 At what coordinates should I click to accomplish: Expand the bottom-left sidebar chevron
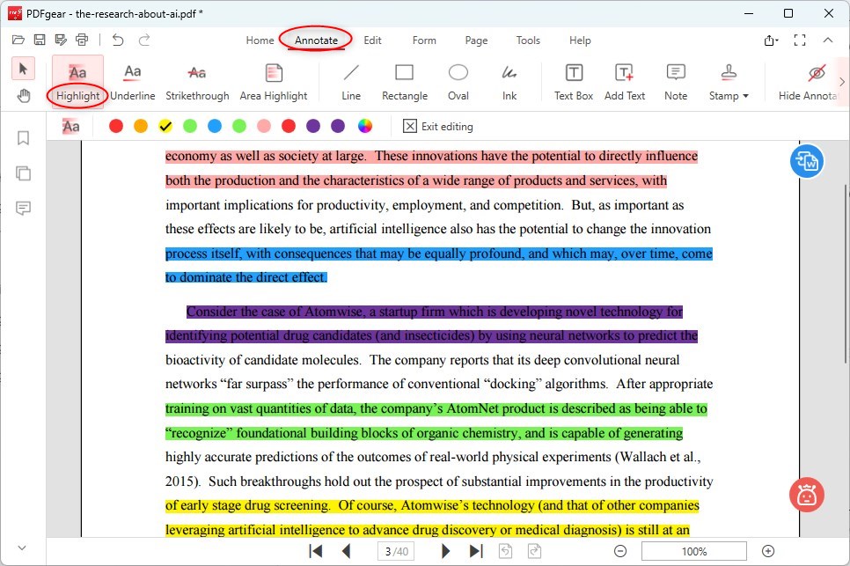coord(20,547)
